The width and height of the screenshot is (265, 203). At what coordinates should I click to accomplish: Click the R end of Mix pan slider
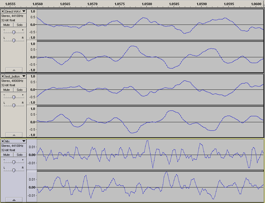tap(23, 168)
